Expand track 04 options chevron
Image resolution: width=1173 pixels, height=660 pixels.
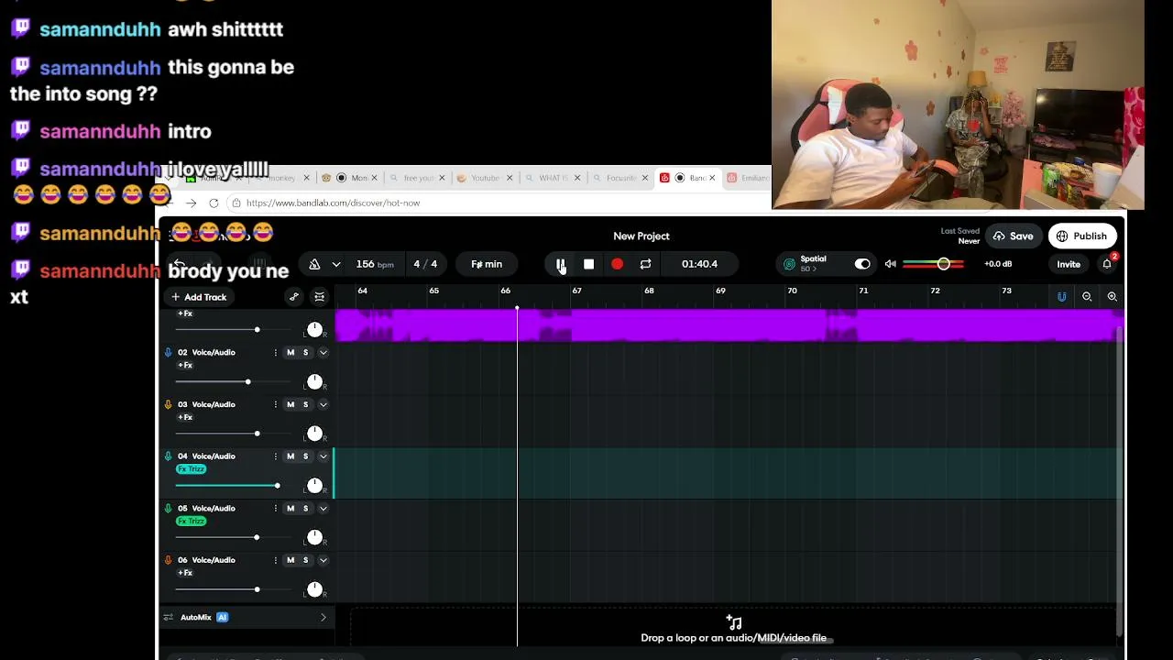point(323,456)
